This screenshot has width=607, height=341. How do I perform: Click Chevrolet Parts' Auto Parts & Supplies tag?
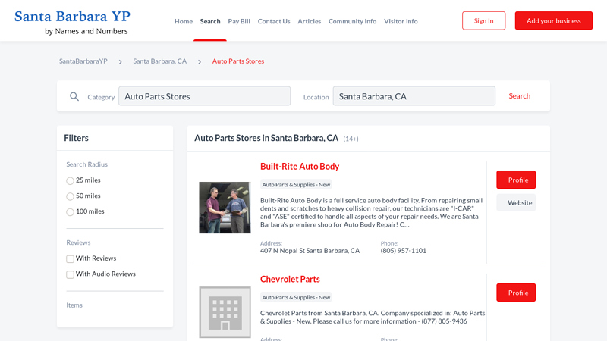[296, 297]
